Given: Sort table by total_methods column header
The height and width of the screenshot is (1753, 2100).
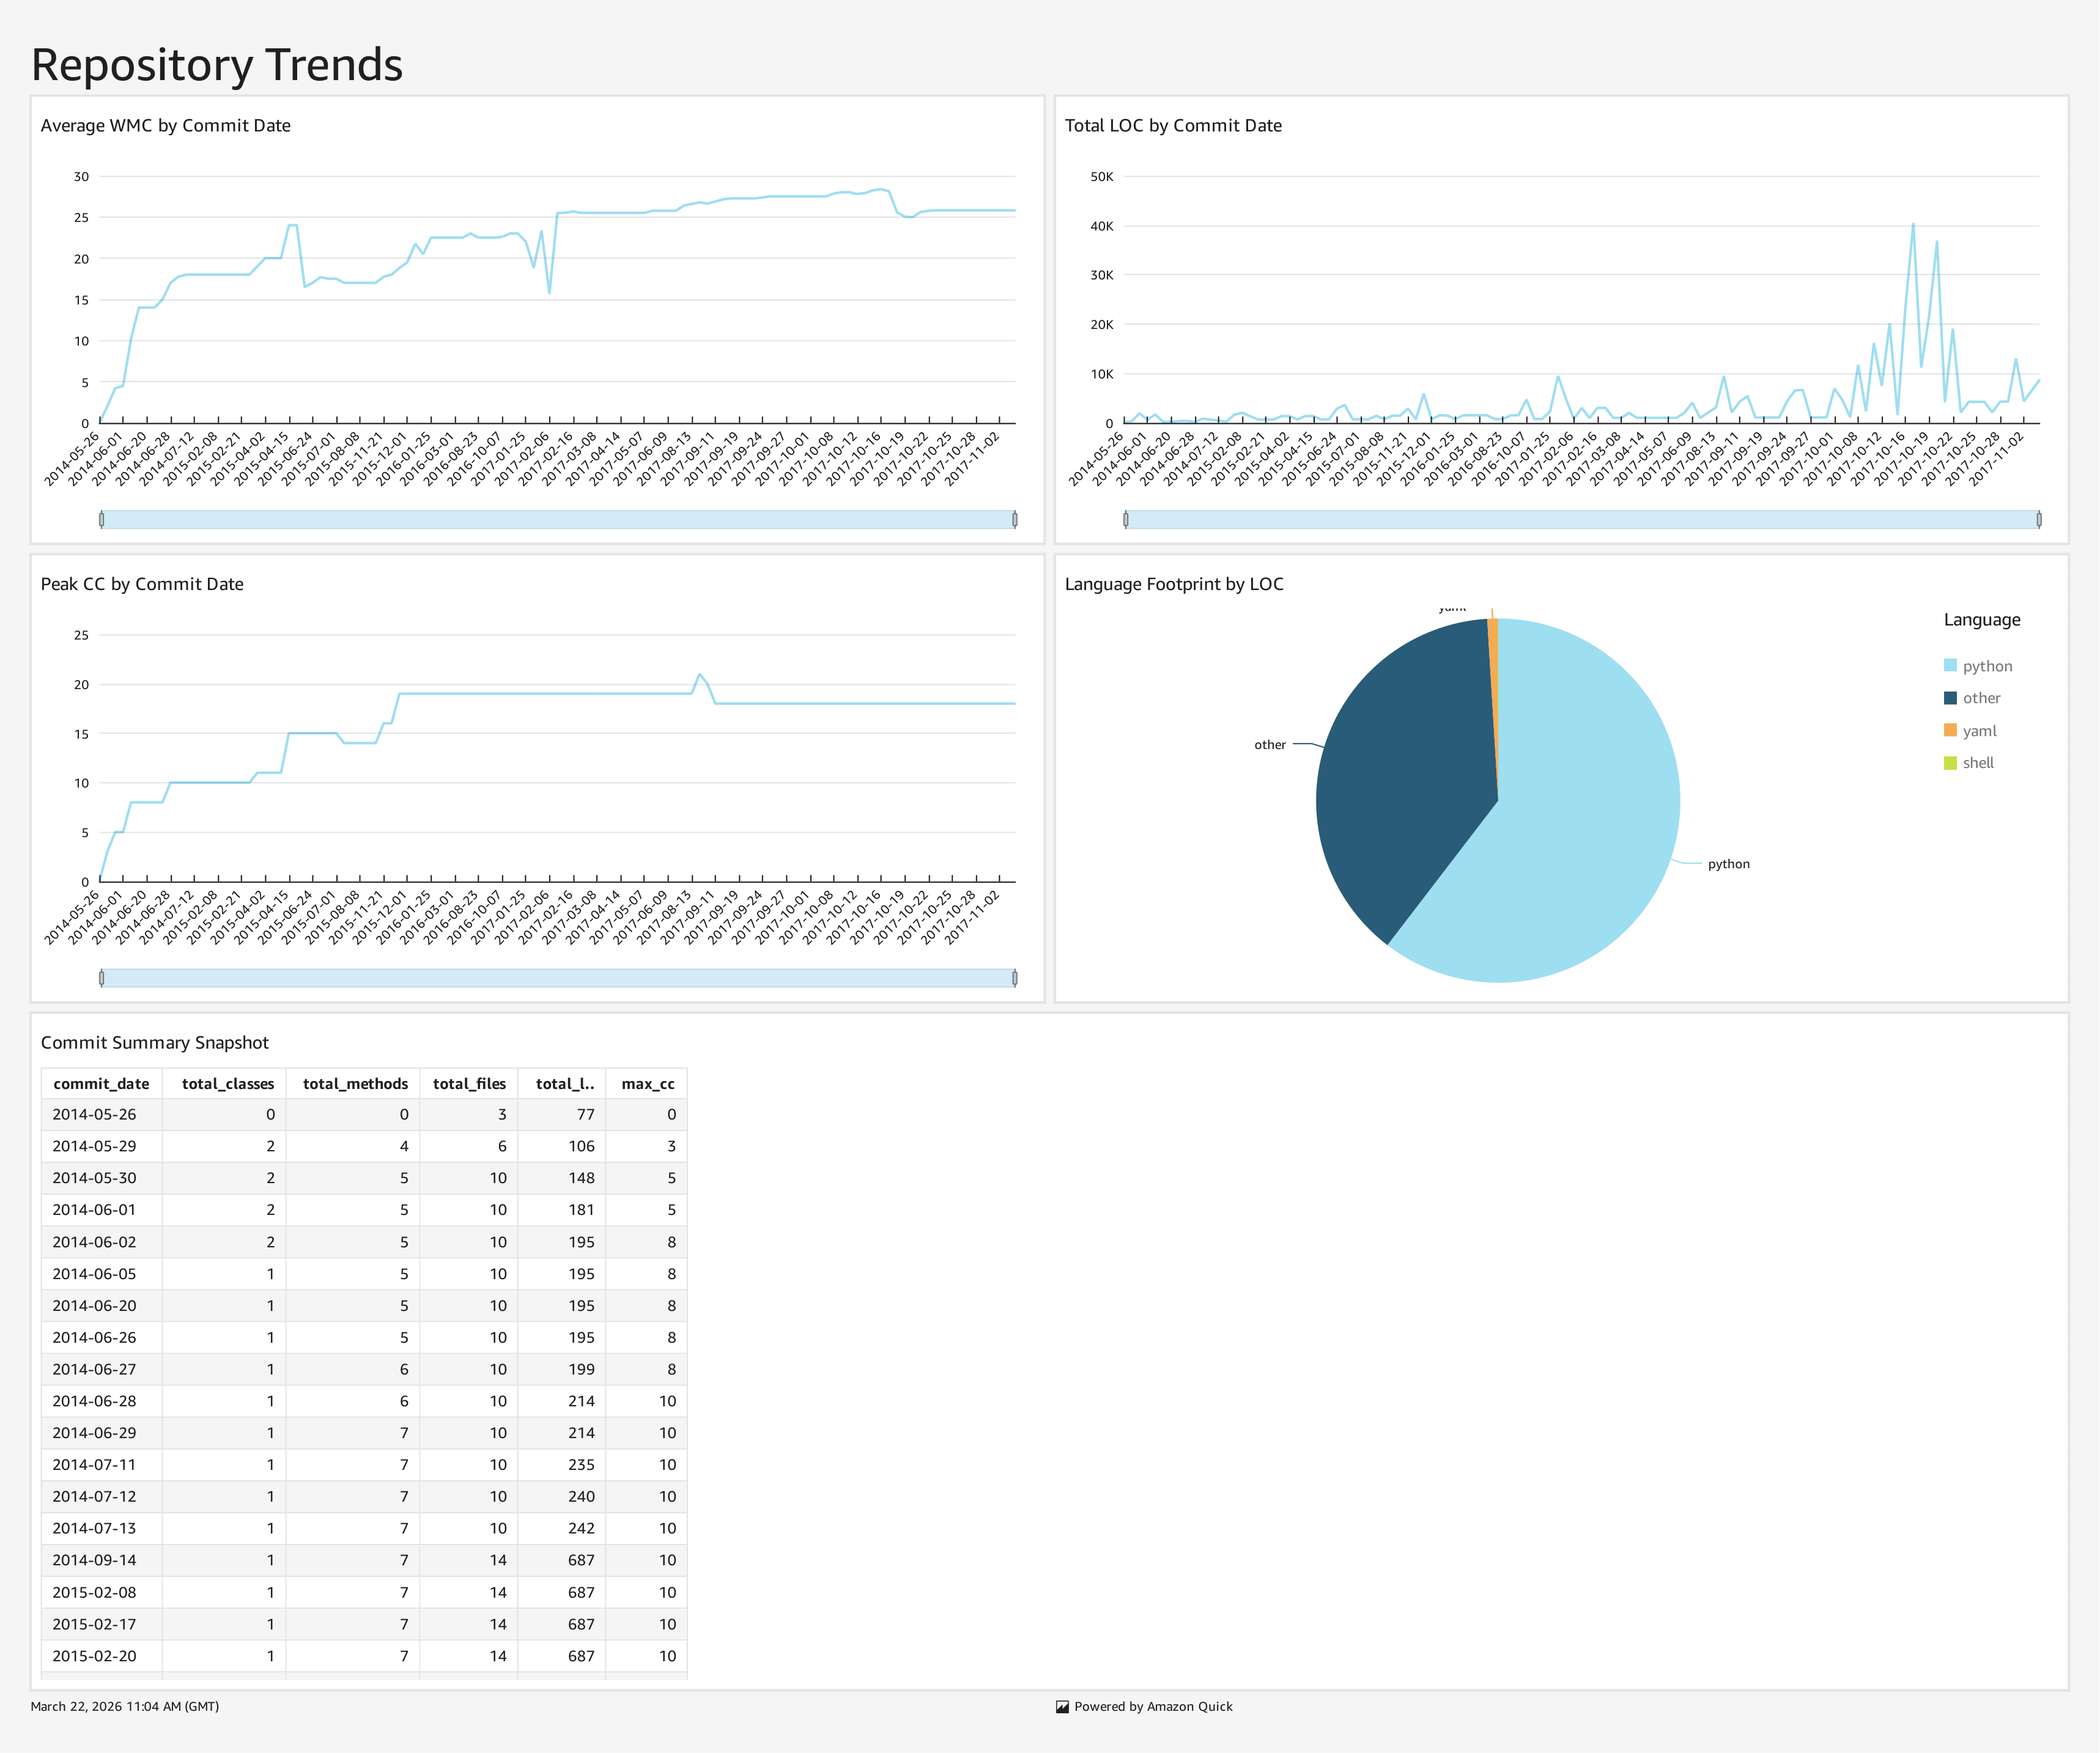Looking at the screenshot, I should (x=353, y=1084).
